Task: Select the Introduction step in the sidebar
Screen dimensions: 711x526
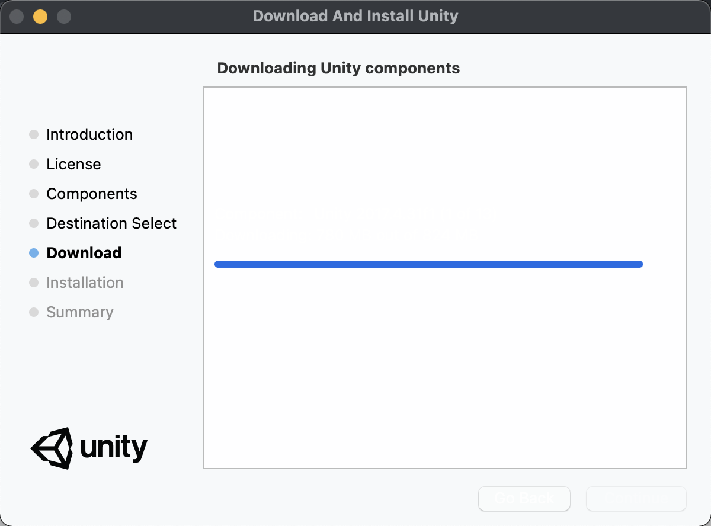Action: [89, 134]
